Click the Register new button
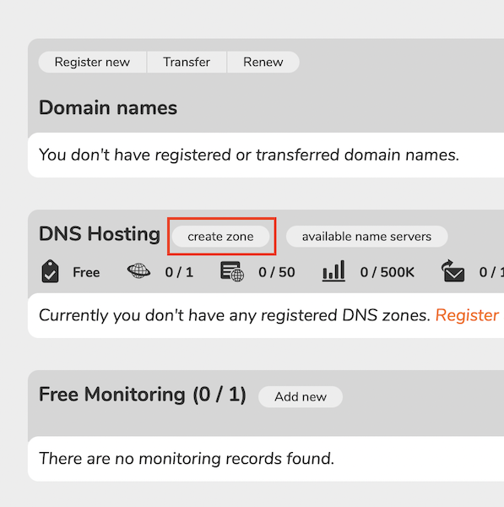Viewport: 504px width, 507px height. [92, 62]
